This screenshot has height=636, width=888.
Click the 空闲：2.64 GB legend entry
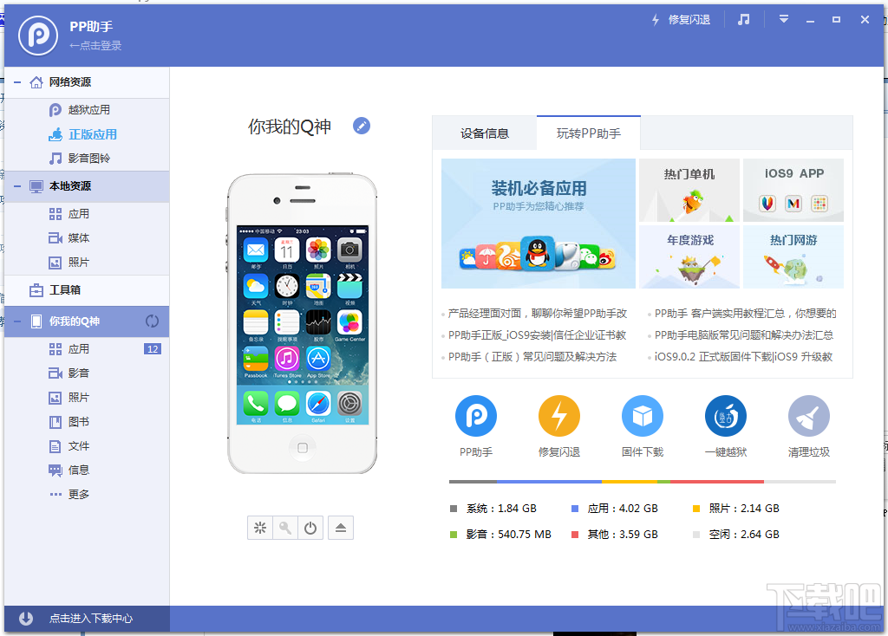point(736,534)
